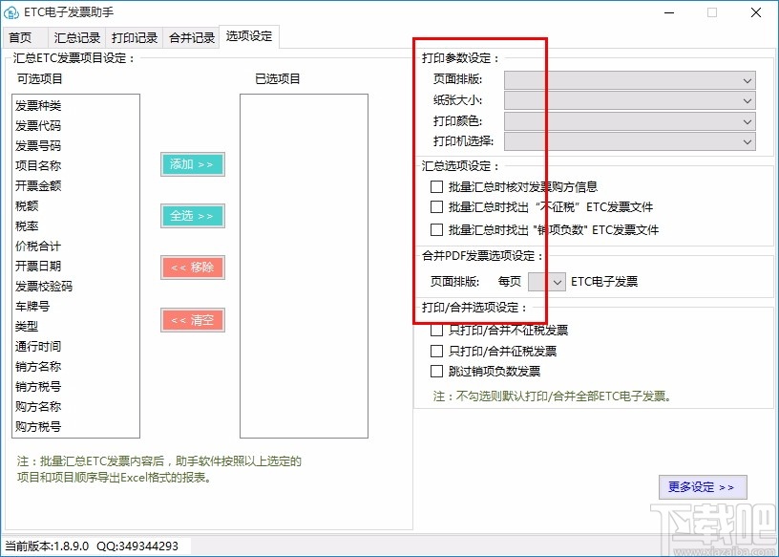Click the 添加 add button

192,164
